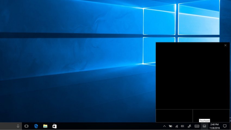Click the Cortana microphone icon

point(18,126)
